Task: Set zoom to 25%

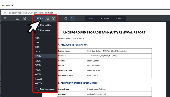Action: click(x=37, y=42)
